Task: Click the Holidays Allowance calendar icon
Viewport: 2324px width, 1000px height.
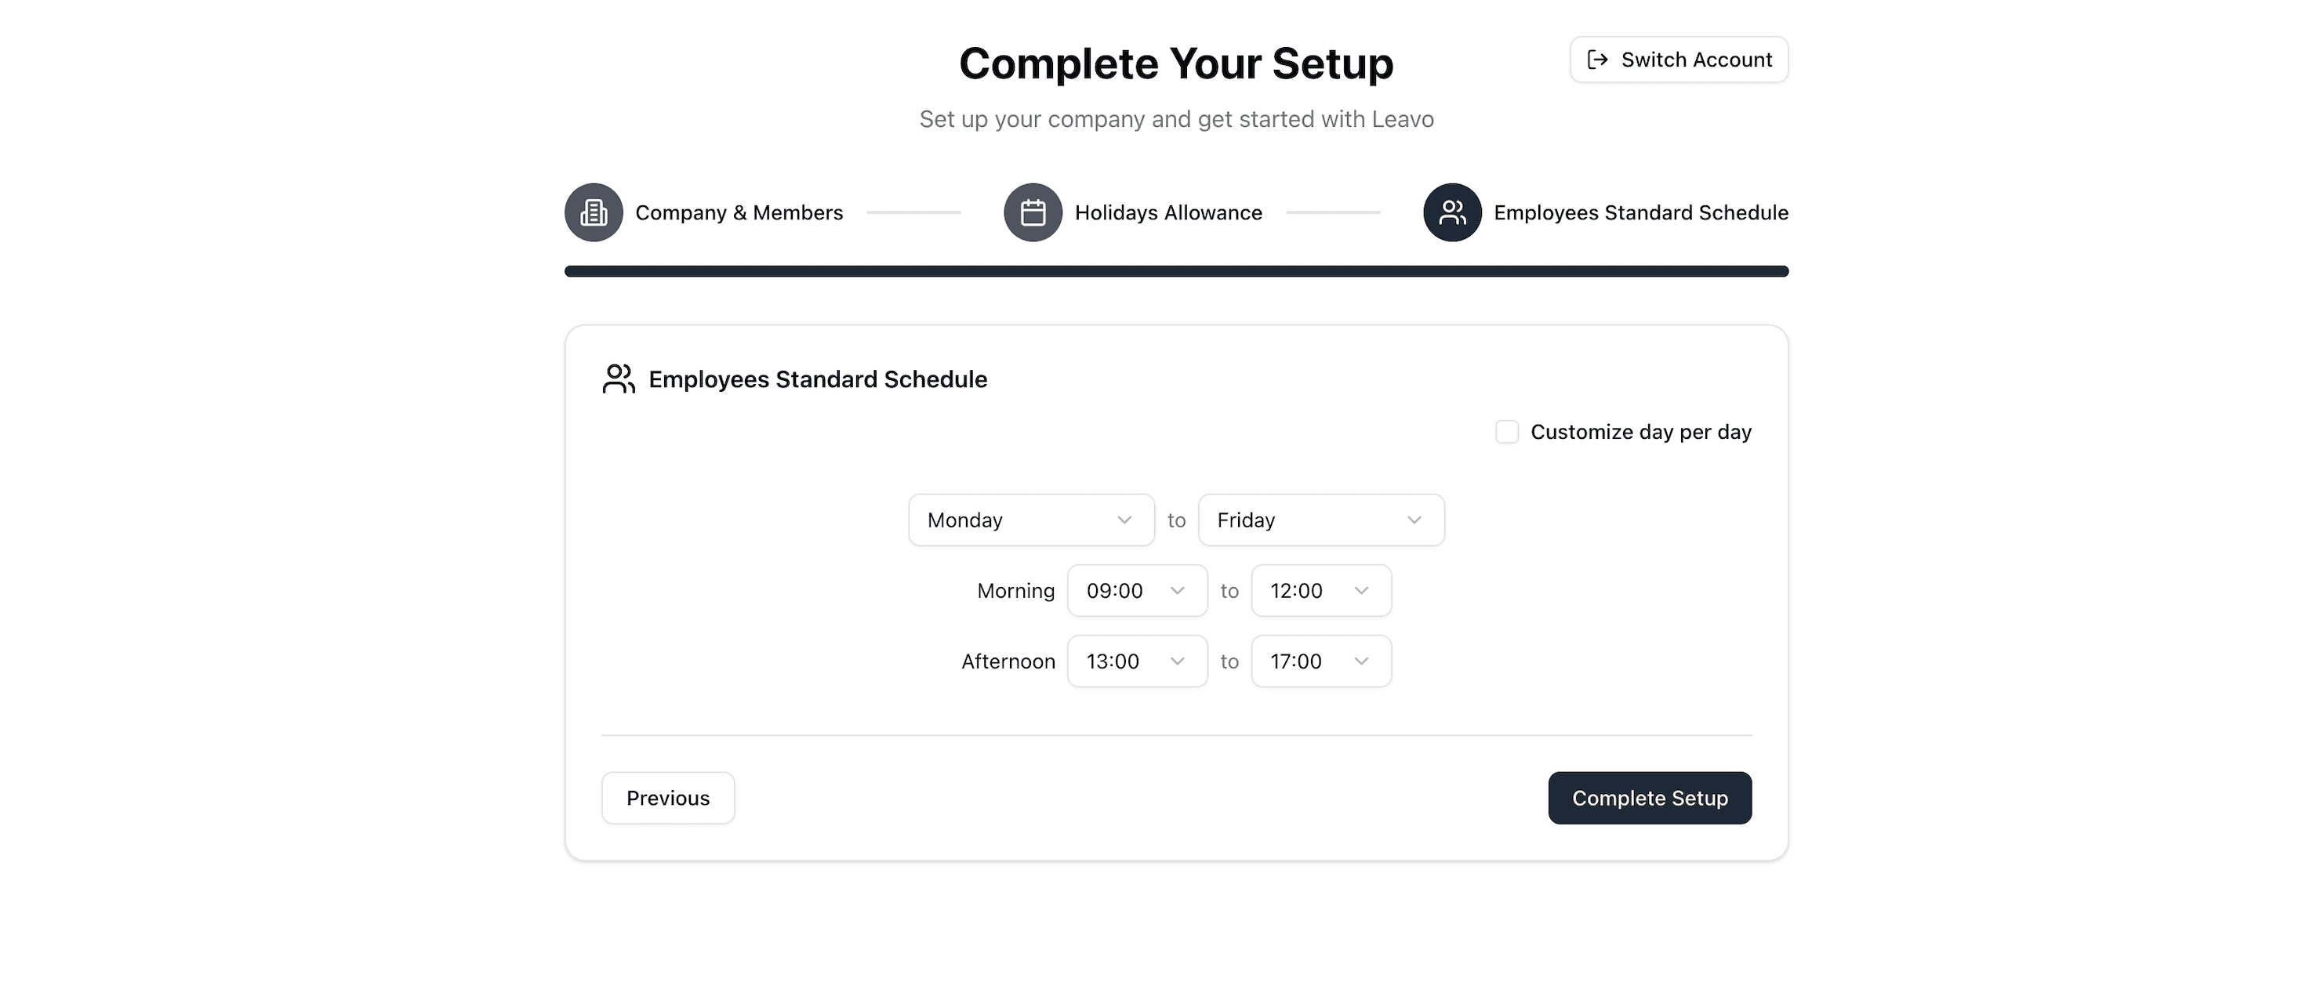Action: pyautogui.click(x=1032, y=212)
